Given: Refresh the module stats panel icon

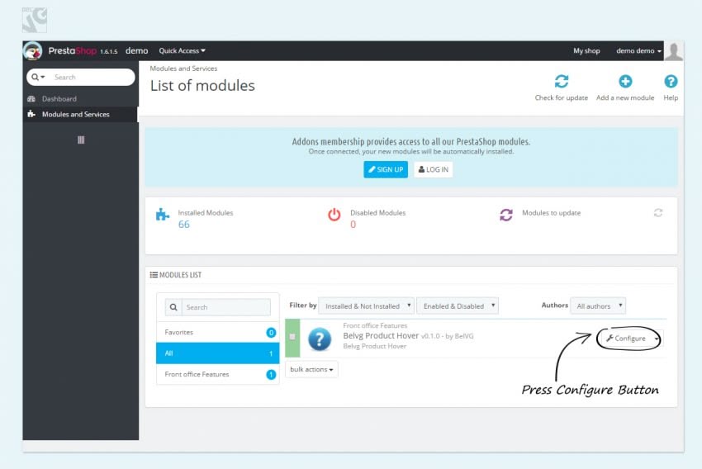Looking at the screenshot, I should pos(658,212).
